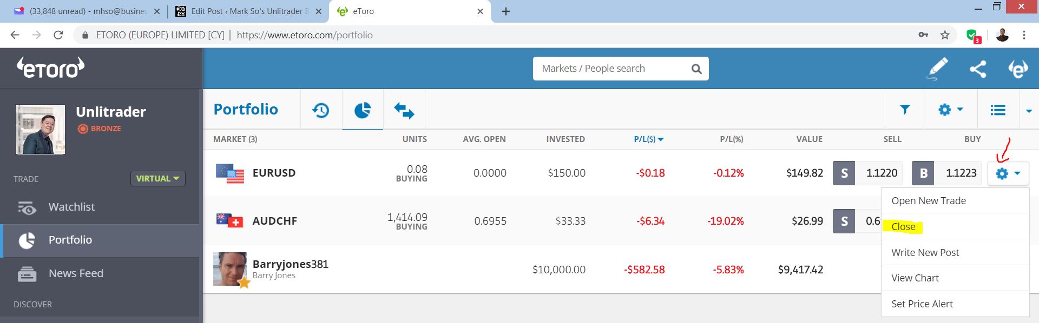Click the saved password key icon

coord(923,35)
